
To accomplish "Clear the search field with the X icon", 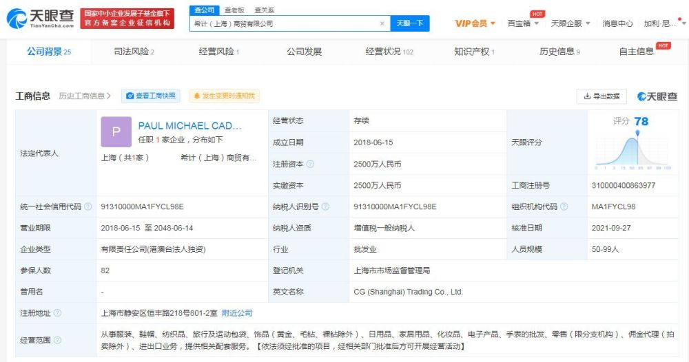I will click(x=382, y=23).
